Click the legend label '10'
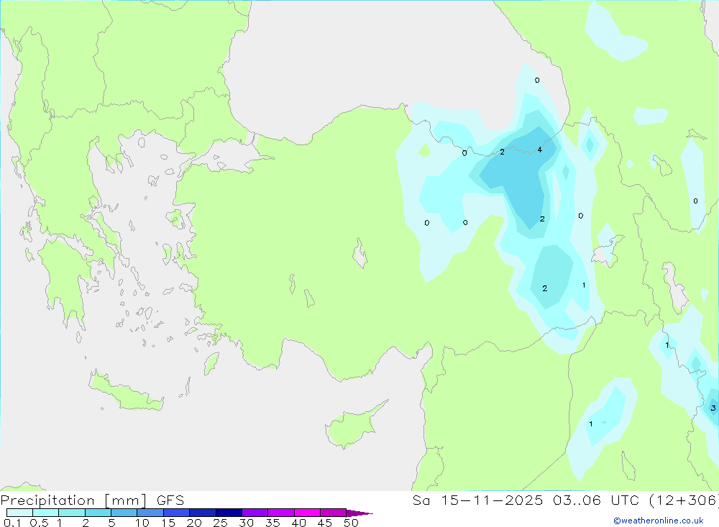This screenshot has width=719, height=527. click(x=142, y=523)
